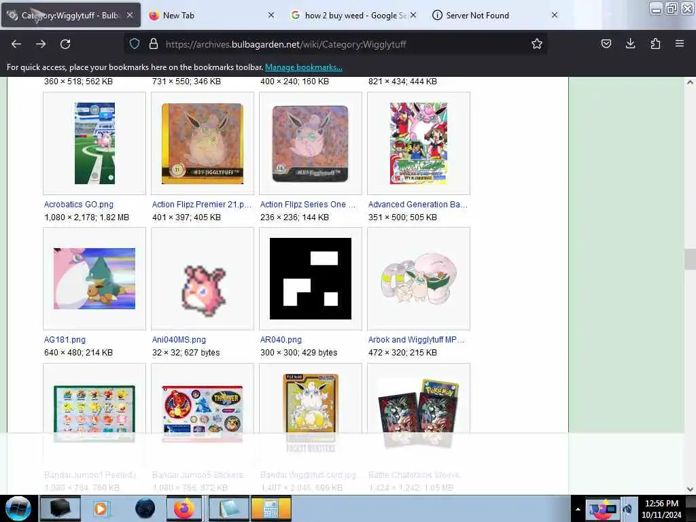
Task: Click the Action Flipz Premier 21 thumbnail
Action: click(x=203, y=143)
